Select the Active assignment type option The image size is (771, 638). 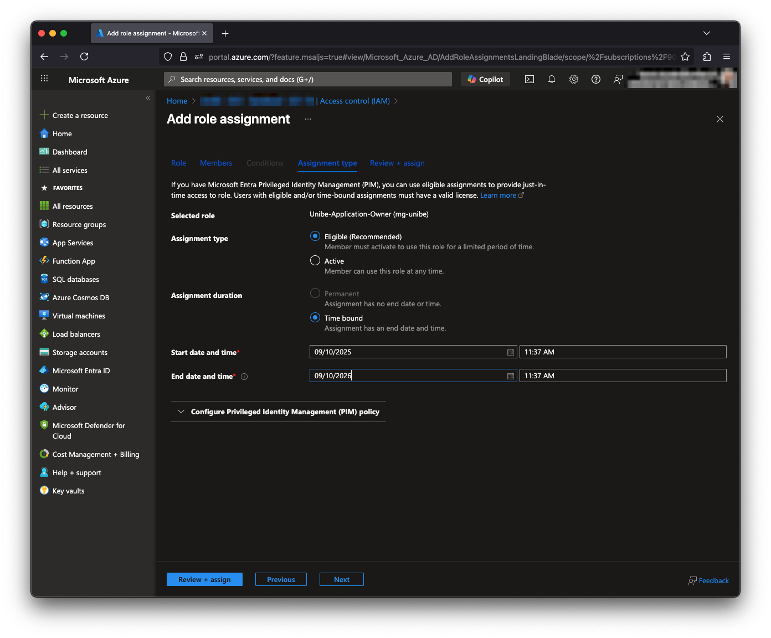pos(315,260)
